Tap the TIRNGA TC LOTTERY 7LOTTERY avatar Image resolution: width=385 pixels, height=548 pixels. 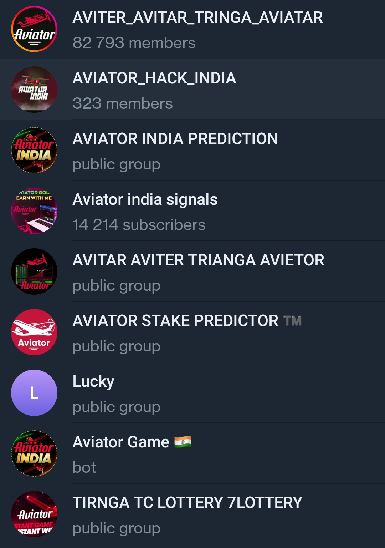coord(34,514)
